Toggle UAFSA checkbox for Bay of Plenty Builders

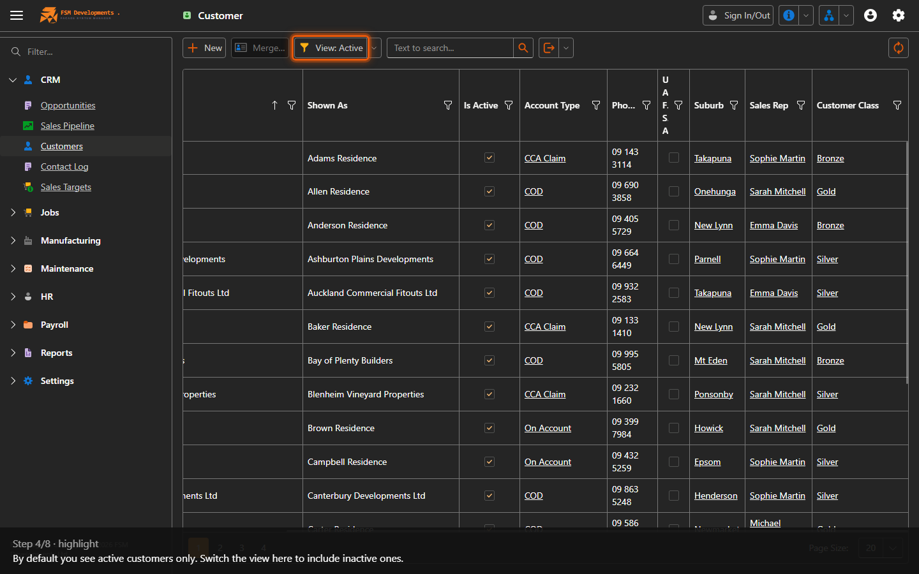pyautogui.click(x=674, y=360)
